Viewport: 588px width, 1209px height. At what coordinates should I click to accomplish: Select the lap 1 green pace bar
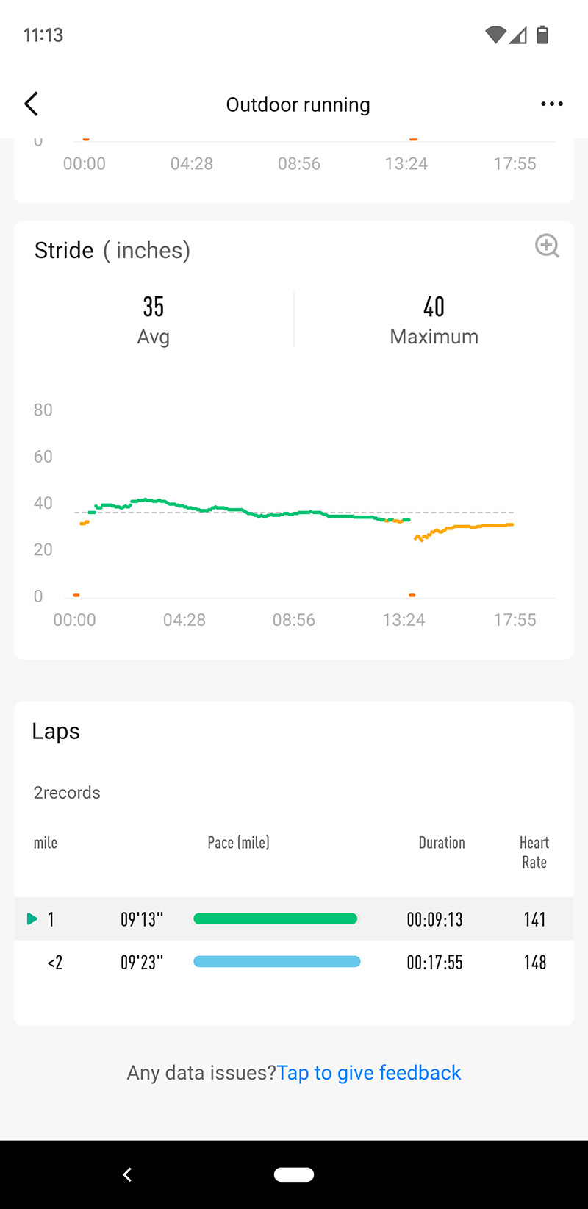(275, 919)
